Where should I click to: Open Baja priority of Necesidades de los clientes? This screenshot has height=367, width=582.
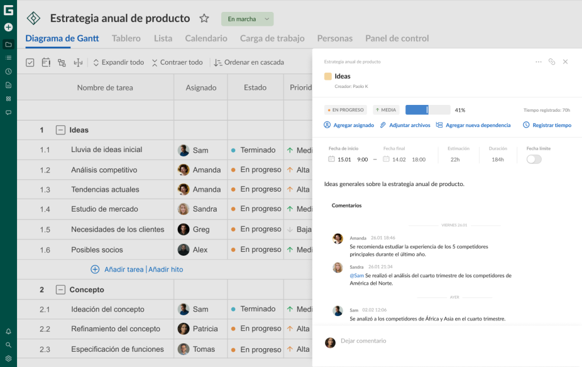pos(300,230)
